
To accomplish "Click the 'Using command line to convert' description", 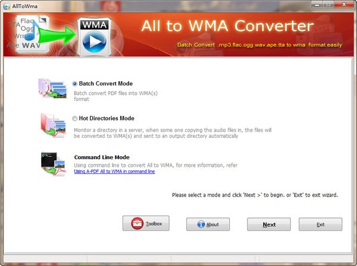I will [155, 165].
